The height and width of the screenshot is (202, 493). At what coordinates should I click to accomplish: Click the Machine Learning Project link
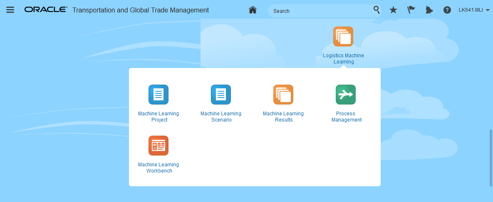[159, 117]
